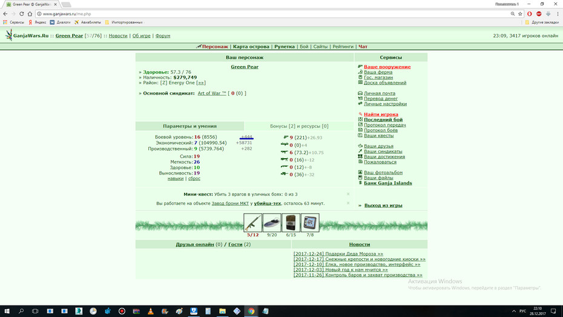Switch to Бонусы и ресурсы tab
563x317 pixels.
pos(299,126)
